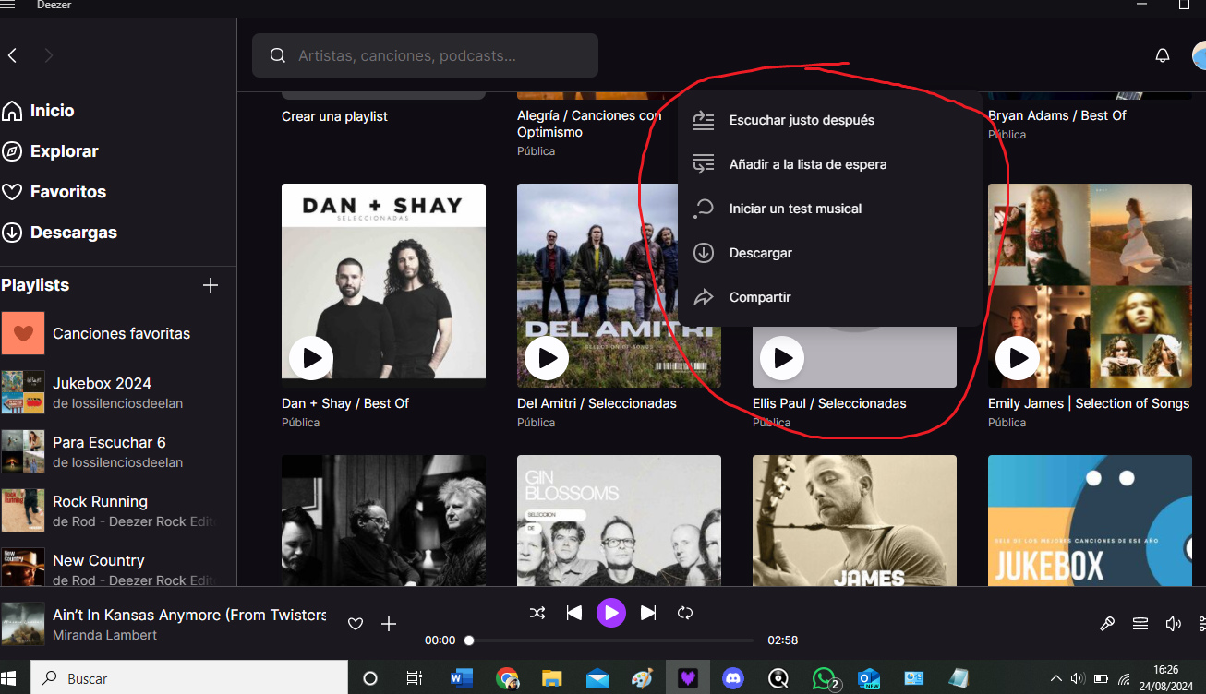Open Del Amitri / Seleccionadas title

coord(597,403)
